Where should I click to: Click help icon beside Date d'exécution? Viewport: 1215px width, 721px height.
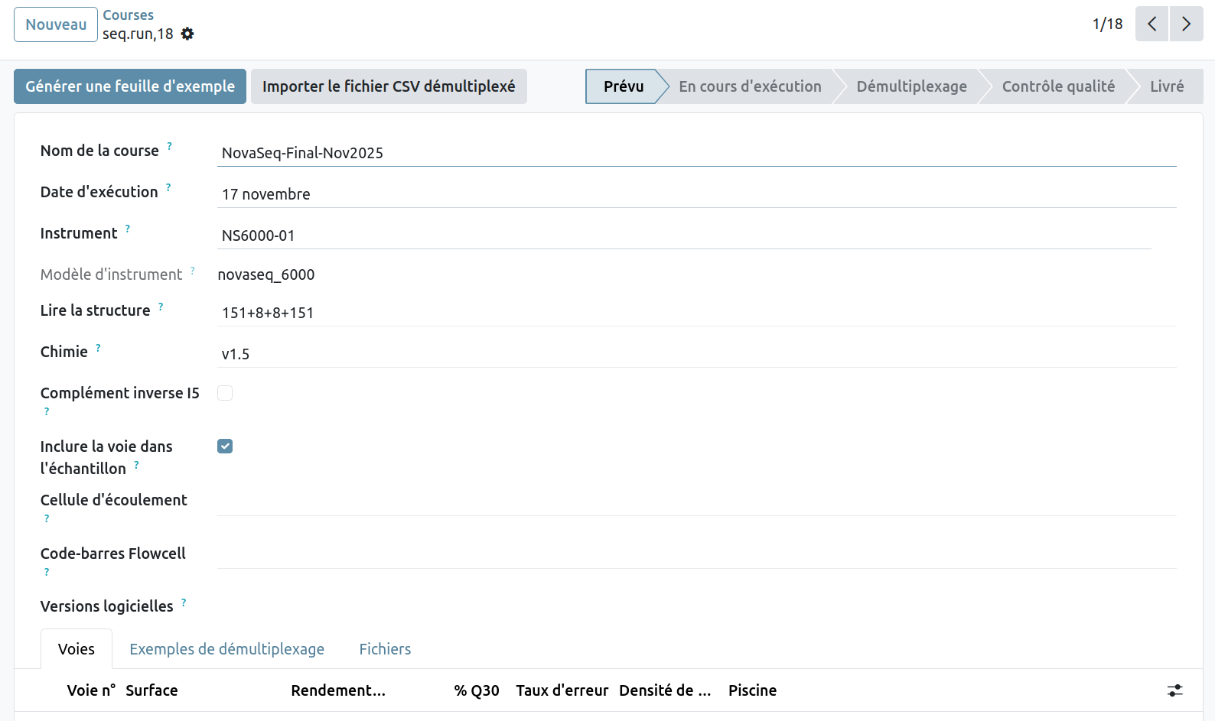click(168, 187)
